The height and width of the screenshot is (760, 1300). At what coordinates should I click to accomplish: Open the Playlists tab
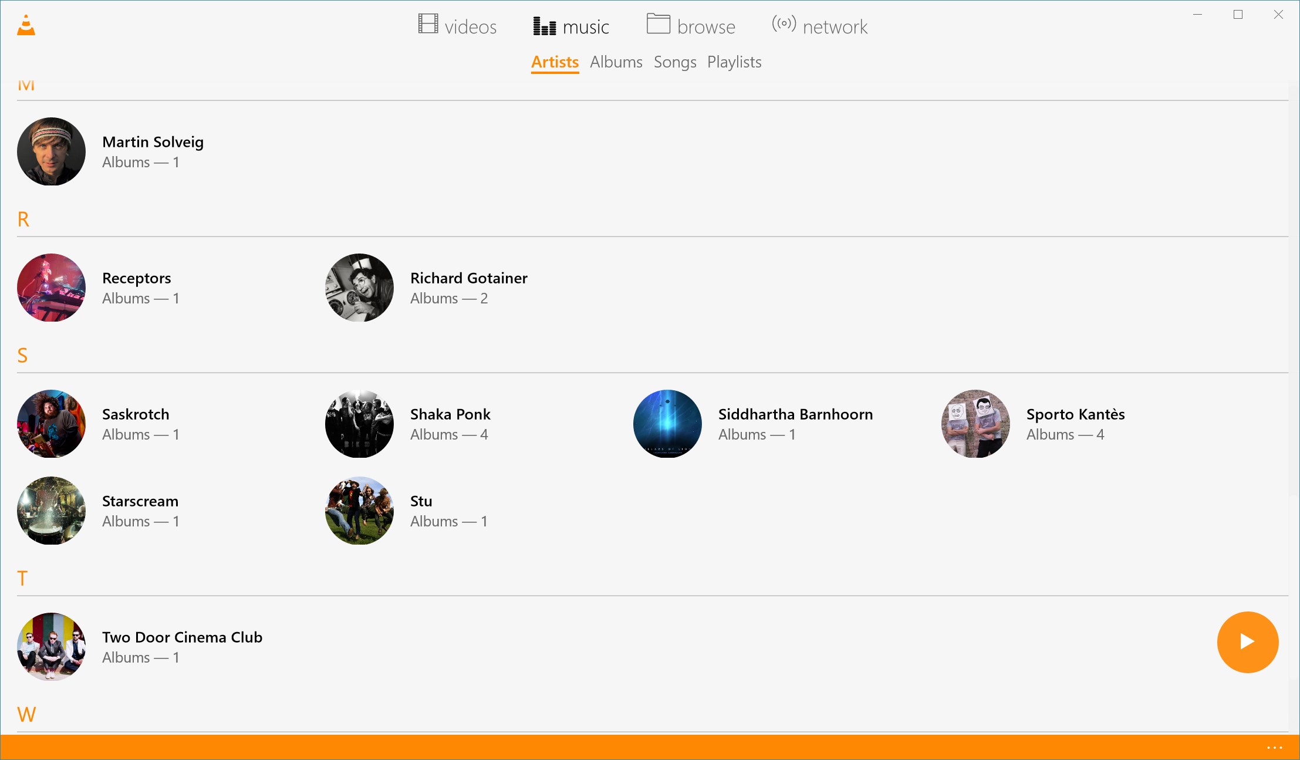click(734, 62)
